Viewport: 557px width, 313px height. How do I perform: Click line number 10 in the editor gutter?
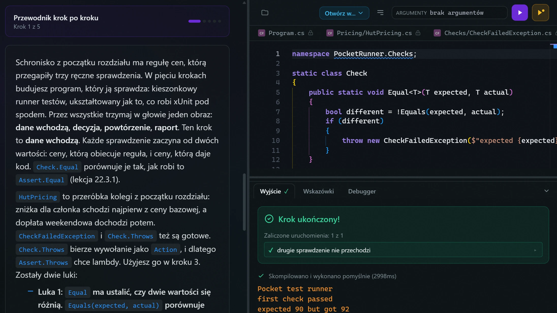tap(276, 140)
